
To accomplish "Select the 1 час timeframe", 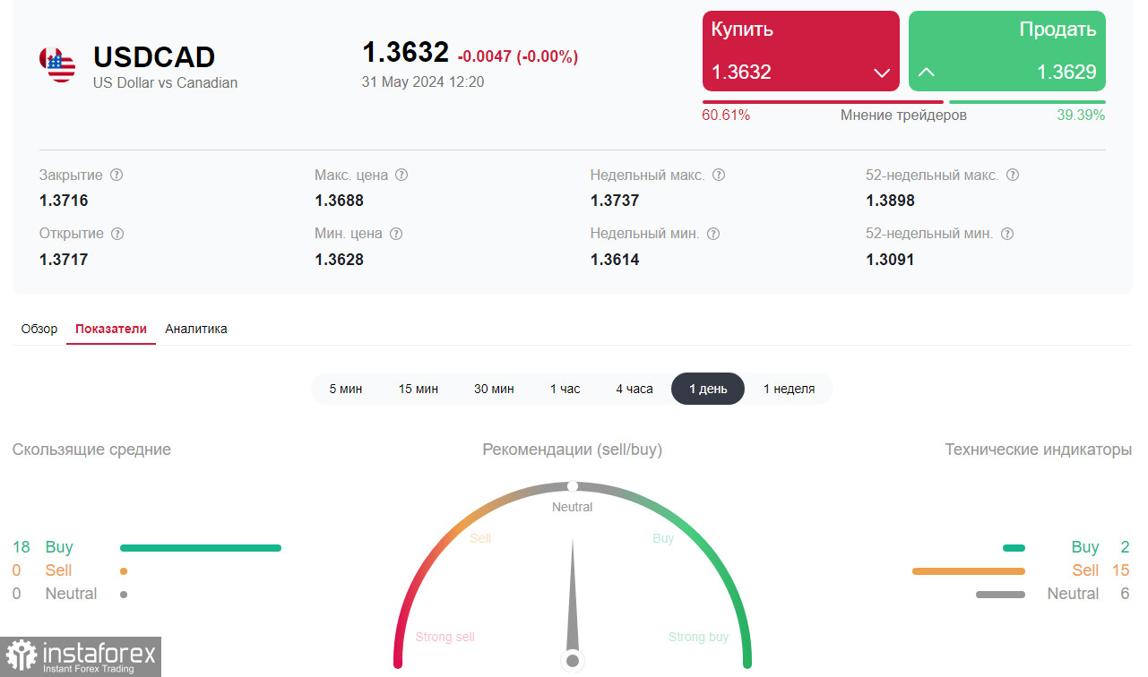I will coord(565,389).
